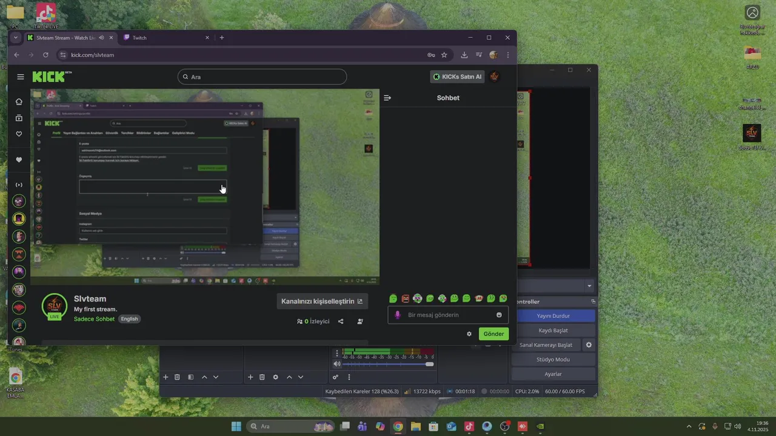Click the Bir mesaj gönderin chat input
This screenshot has width=776, height=436.
pos(447,315)
